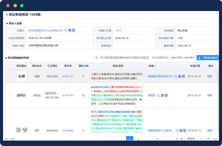The image size is (222, 146).
Task: Check the box for trademark 41821123
Action: click(9, 77)
